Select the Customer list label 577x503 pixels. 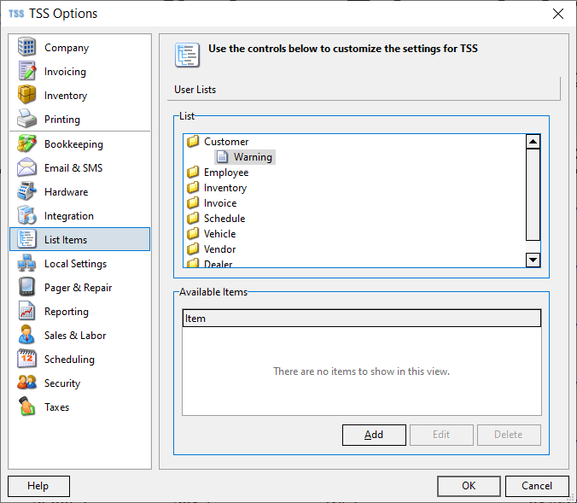pyautogui.click(x=226, y=142)
